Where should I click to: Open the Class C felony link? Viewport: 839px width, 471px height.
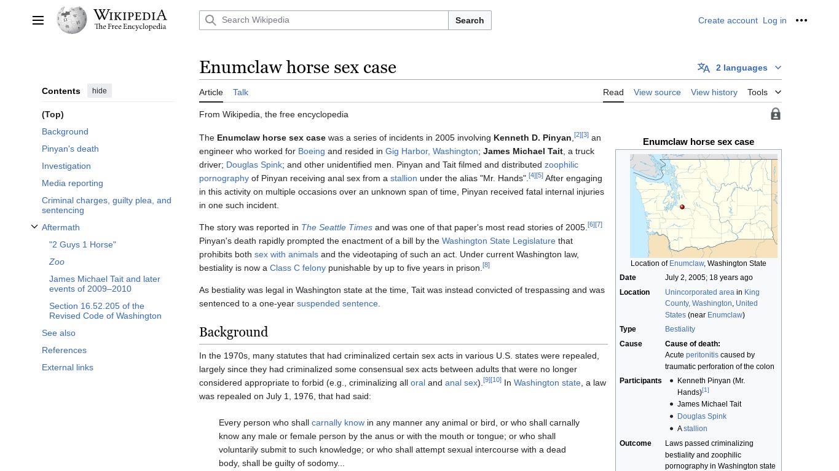(297, 268)
